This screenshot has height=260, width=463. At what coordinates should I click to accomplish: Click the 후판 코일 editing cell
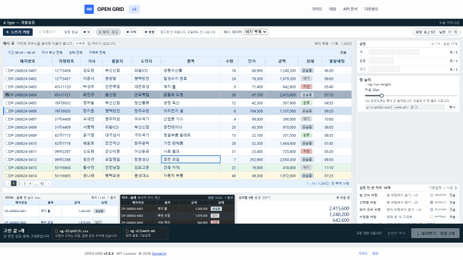(x=191, y=159)
